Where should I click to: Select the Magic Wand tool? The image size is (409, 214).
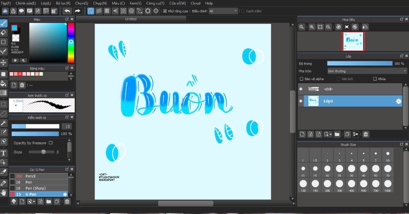[x=3, y=123]
